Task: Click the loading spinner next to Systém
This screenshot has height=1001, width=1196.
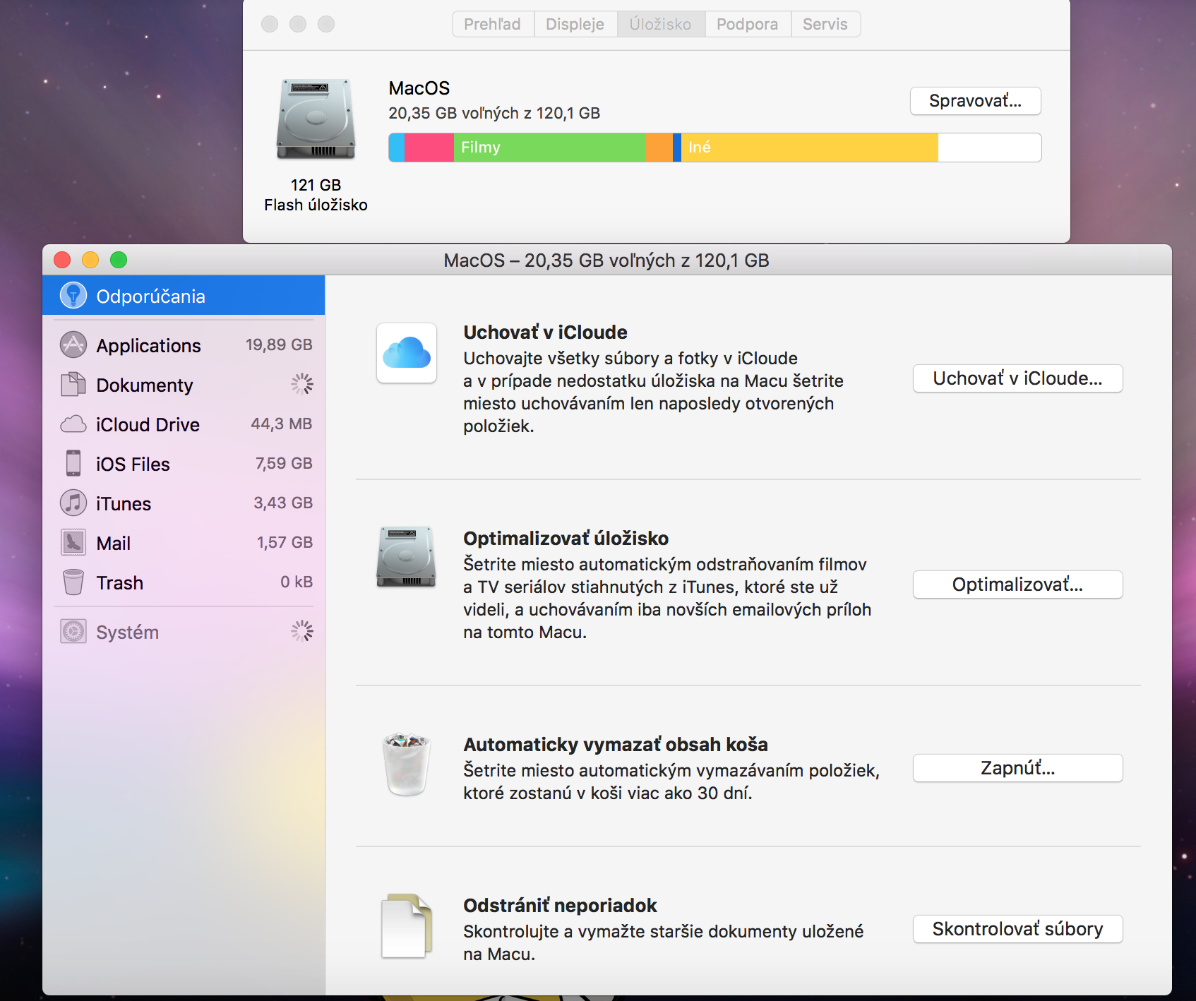Action: (x=302, y=631)
